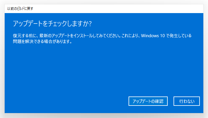Viewport: 208px width, 118px height.
Task: Click the question mark ending the heading
Action: tap(90, 24)
